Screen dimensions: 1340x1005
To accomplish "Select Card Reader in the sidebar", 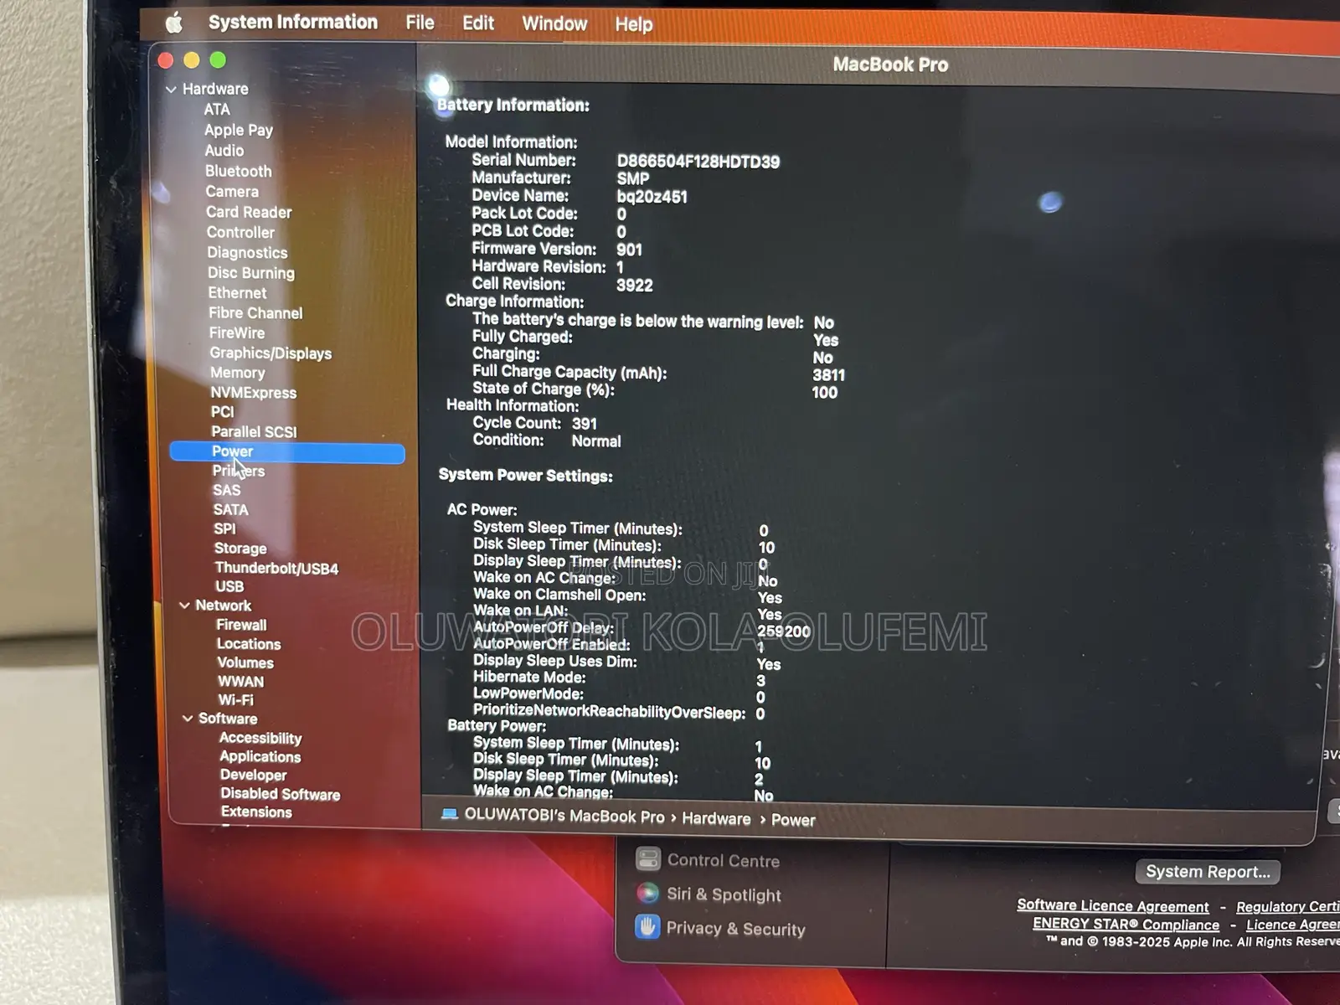I will (x=249, y=212).
